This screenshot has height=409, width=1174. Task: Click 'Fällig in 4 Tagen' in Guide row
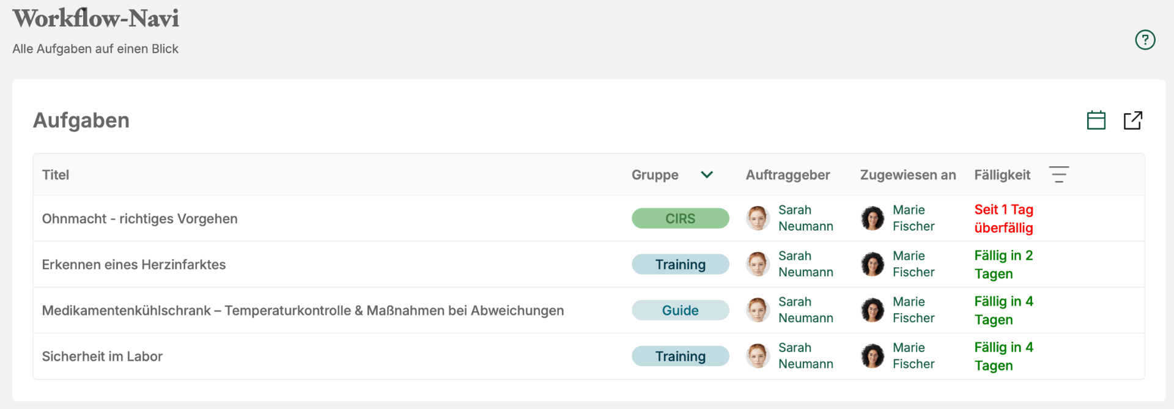click(1004, 311)
